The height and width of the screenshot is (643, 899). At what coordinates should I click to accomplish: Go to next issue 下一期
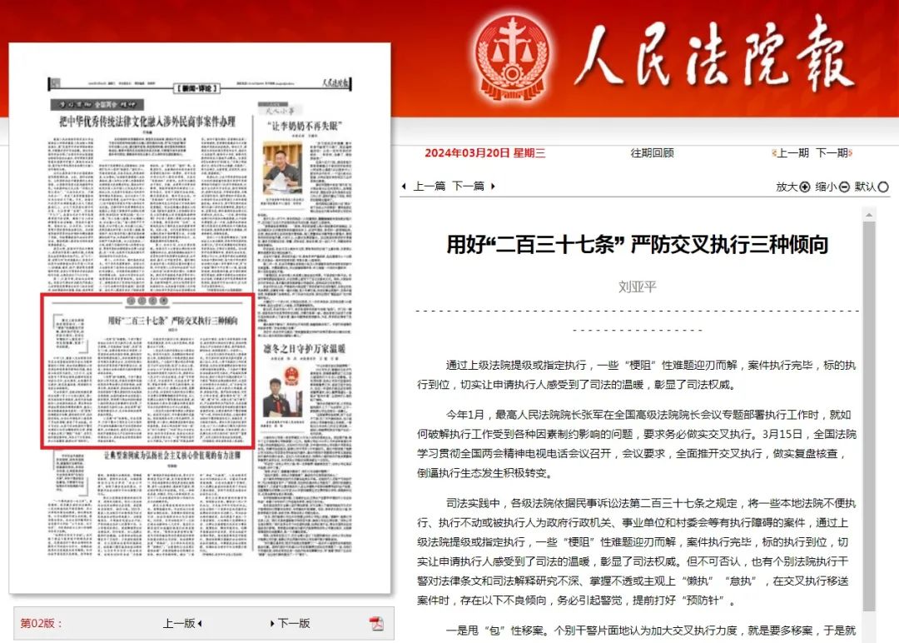coord(832,153)
